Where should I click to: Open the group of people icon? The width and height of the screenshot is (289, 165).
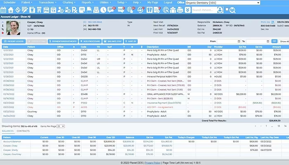[173, 10]
